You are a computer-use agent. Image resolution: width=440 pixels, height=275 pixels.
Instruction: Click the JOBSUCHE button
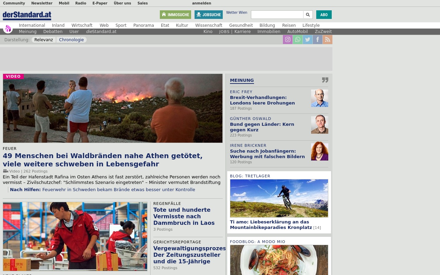209,15
